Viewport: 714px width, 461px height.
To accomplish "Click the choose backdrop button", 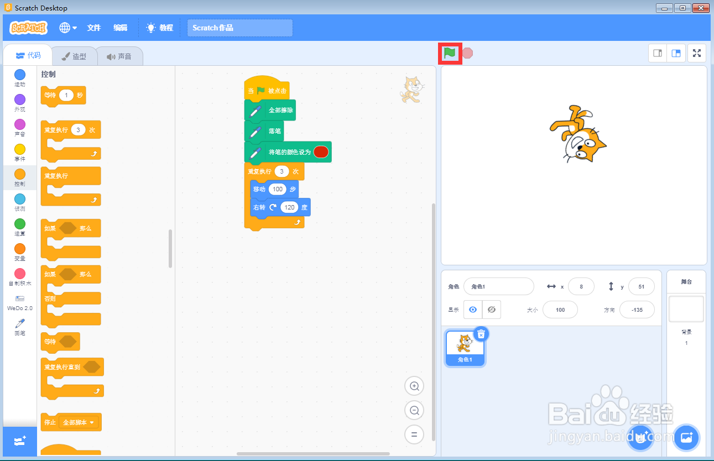I will pyautogui.click(x=687, y=437).
